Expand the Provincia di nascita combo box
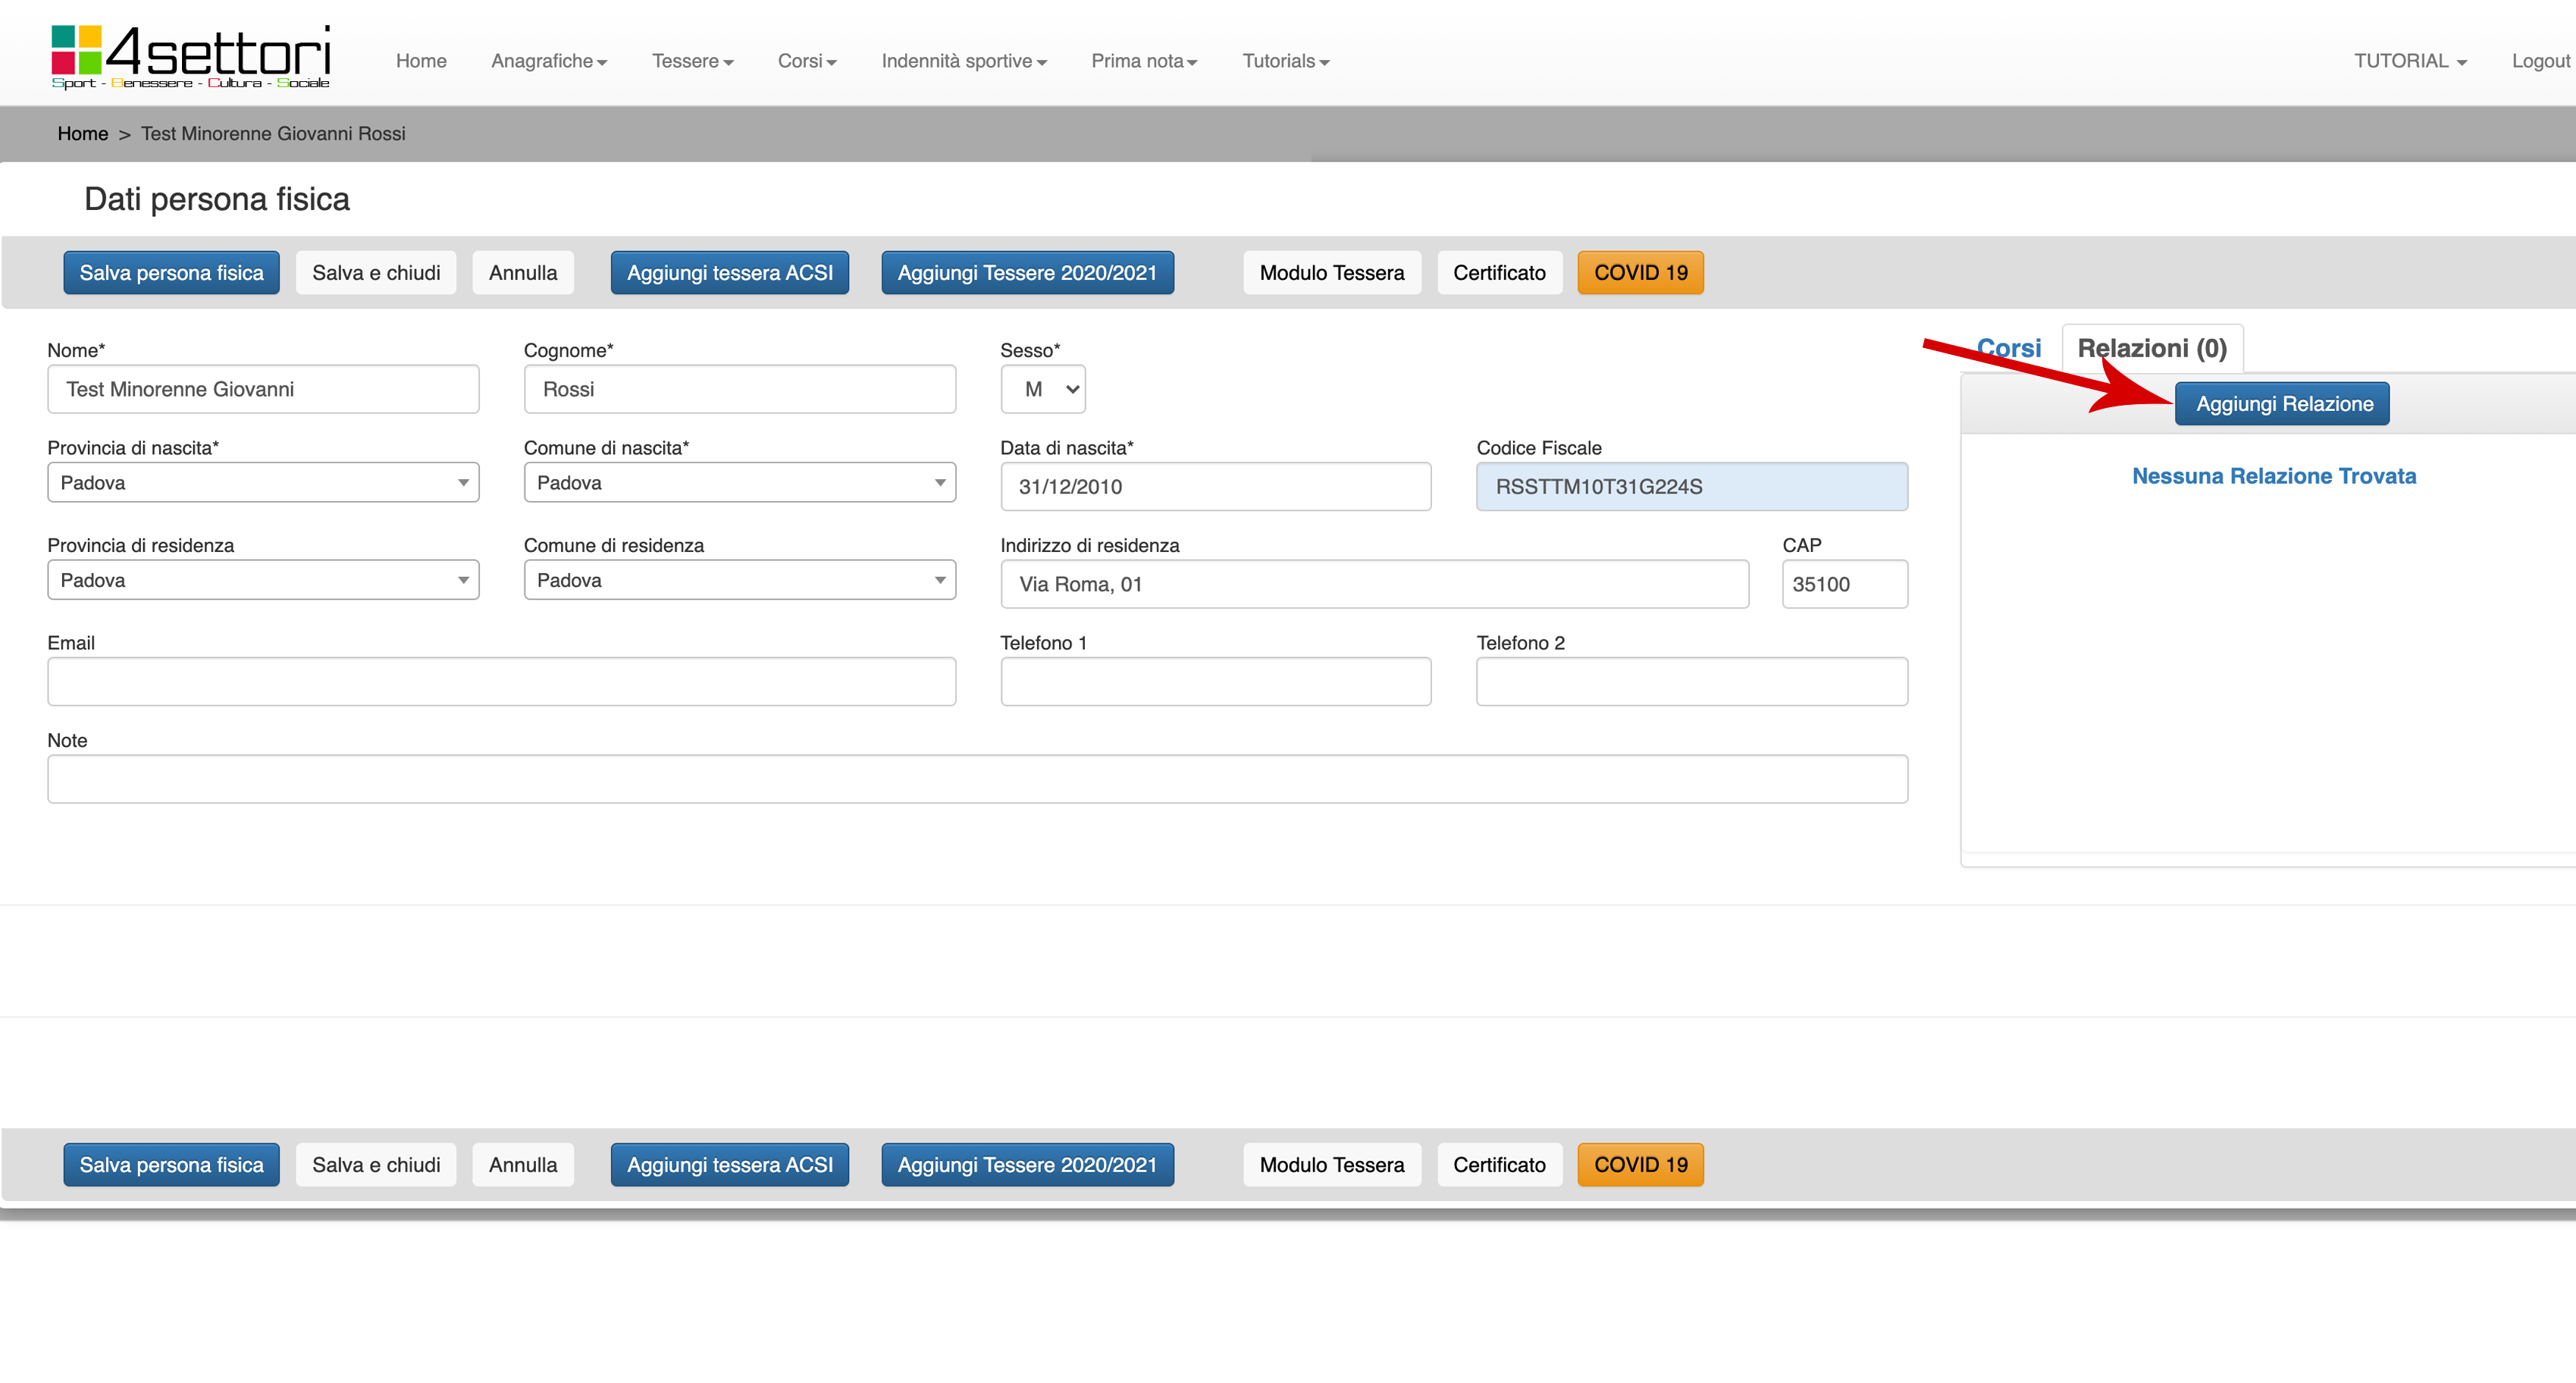This screenshot has height=1383, width=2576. point(263,483)
